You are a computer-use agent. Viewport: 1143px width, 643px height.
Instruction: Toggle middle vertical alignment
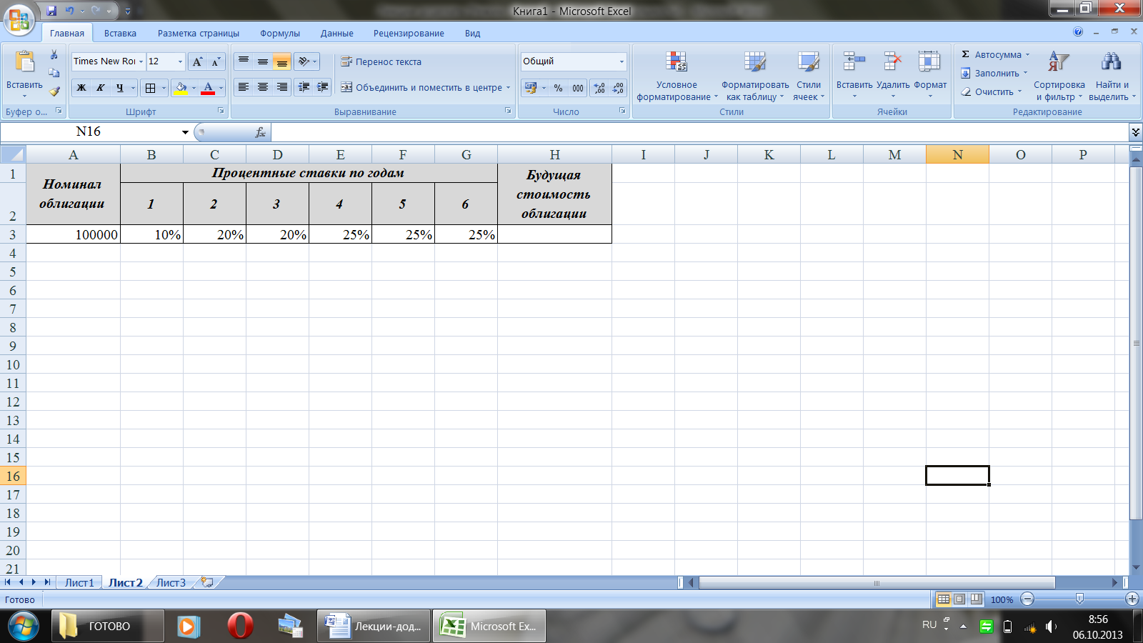[x=263, y=61]
